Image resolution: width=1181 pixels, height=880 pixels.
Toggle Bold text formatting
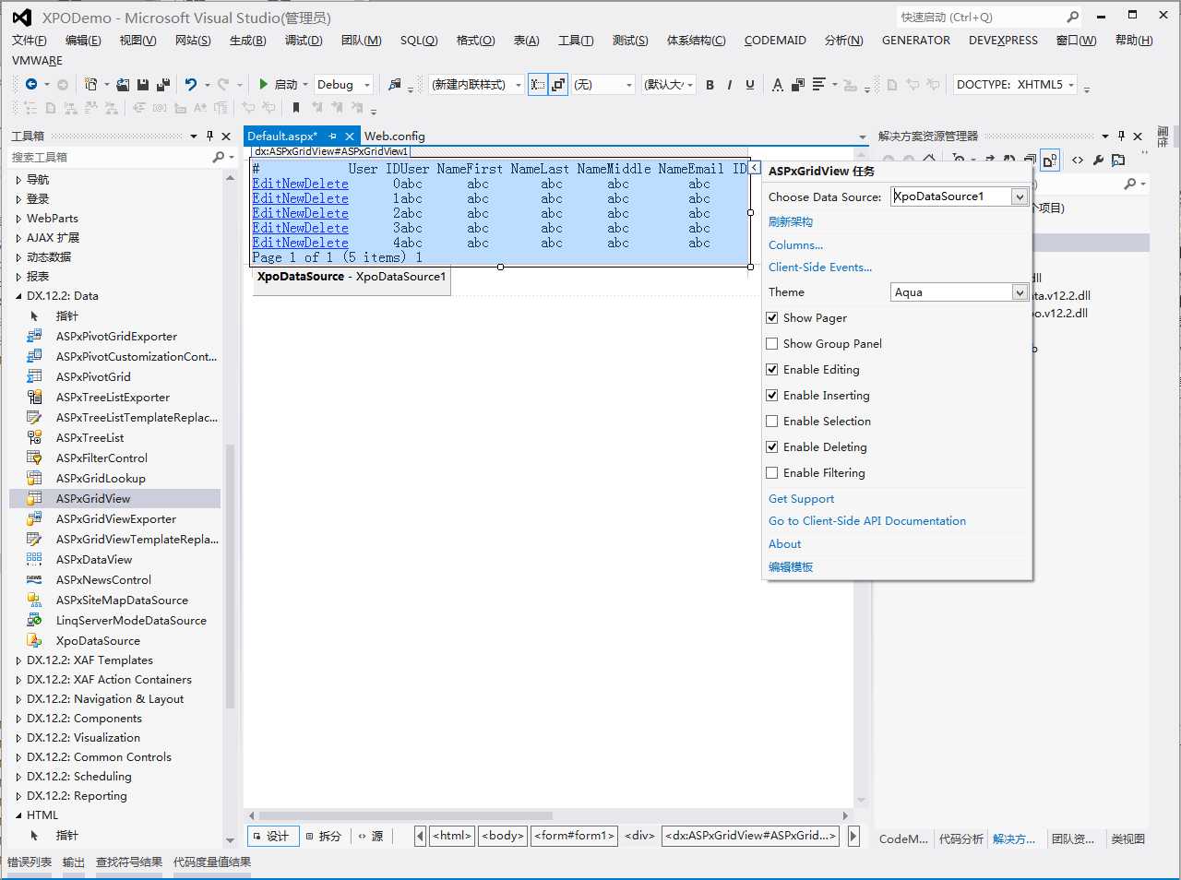(710, 84)
